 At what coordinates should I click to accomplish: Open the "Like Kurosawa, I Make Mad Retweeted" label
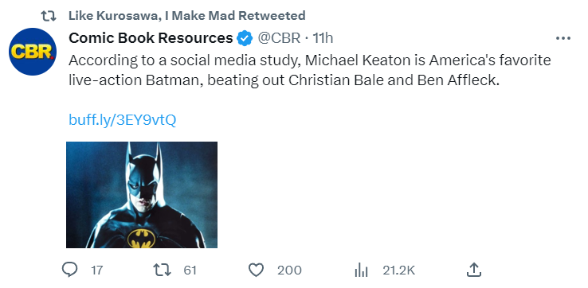coord(187,16)
